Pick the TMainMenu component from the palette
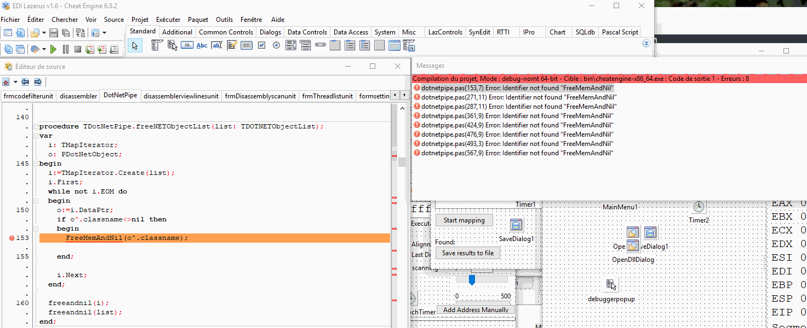 click(x=156, y=45)
